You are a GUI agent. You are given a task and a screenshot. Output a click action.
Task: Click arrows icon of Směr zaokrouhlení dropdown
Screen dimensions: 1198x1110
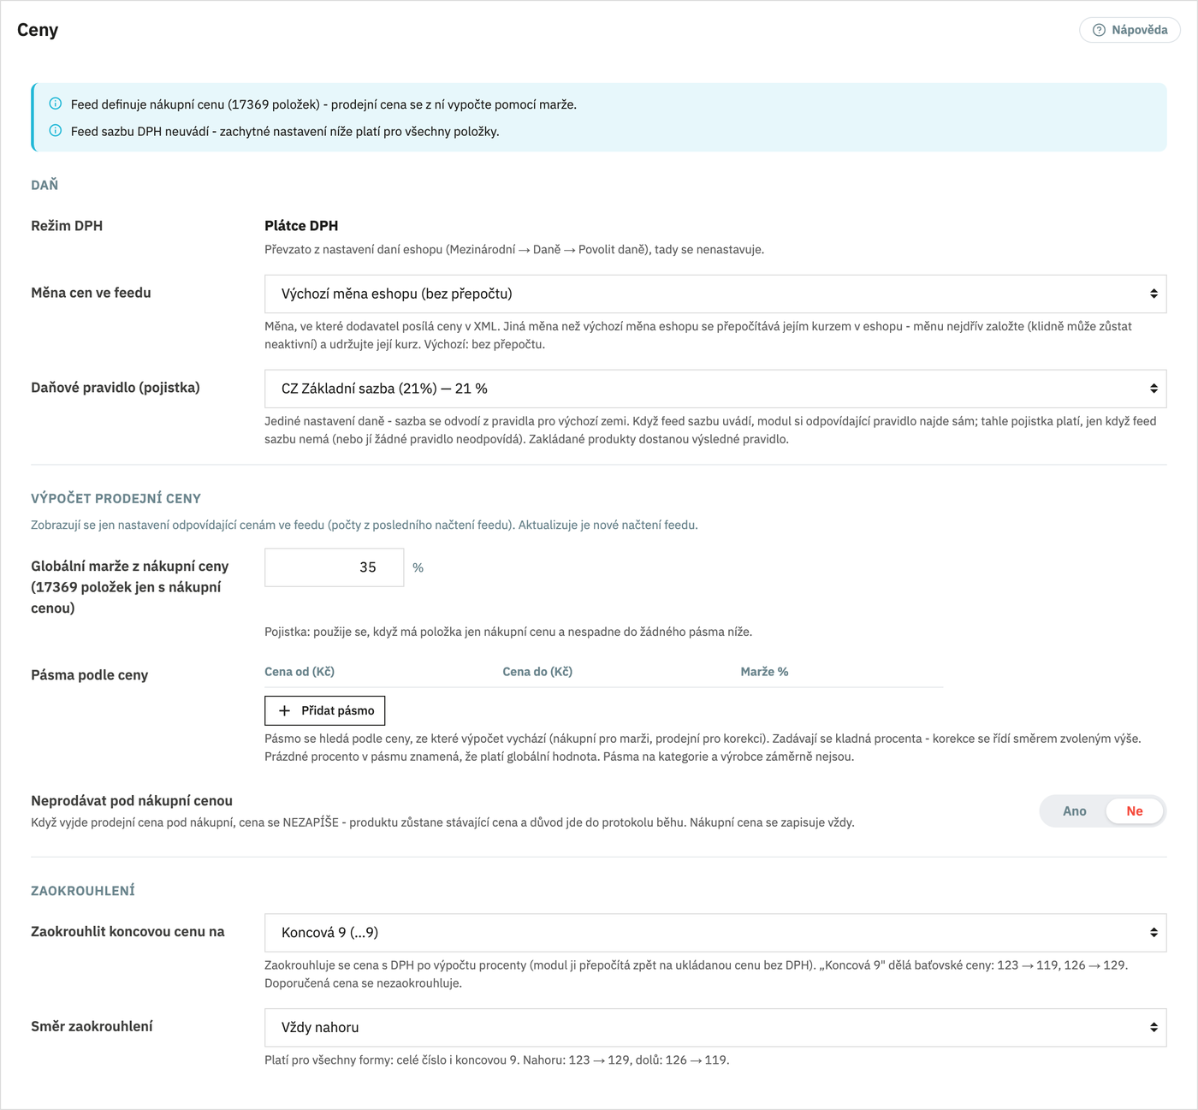coord(1154,1027)
